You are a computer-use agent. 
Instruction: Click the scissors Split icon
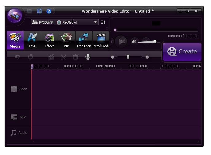click(64, 57)
